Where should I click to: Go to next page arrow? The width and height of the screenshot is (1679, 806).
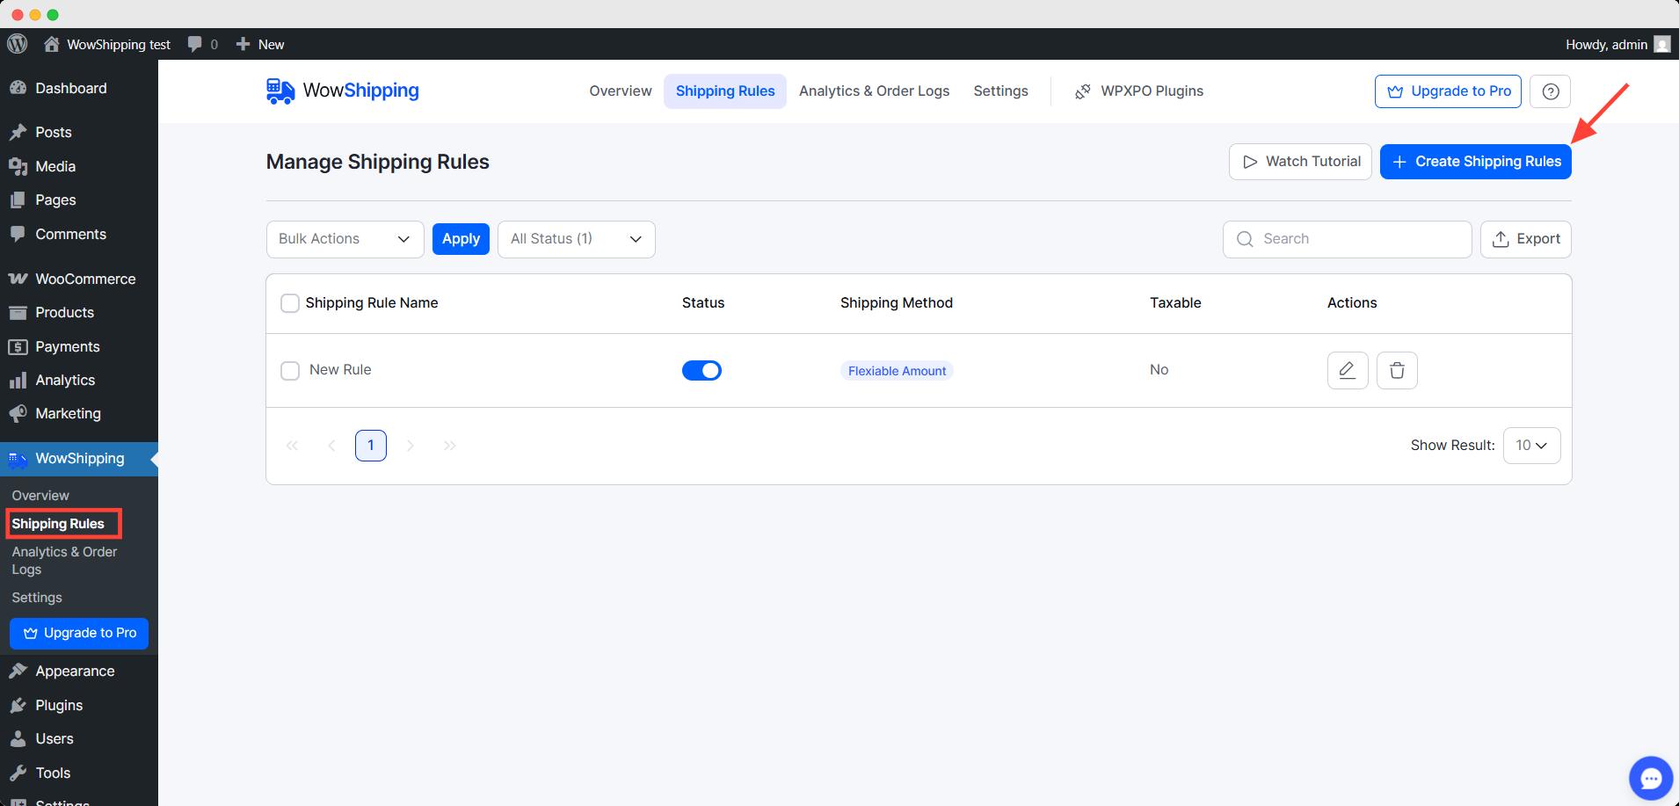click(411, 446)
